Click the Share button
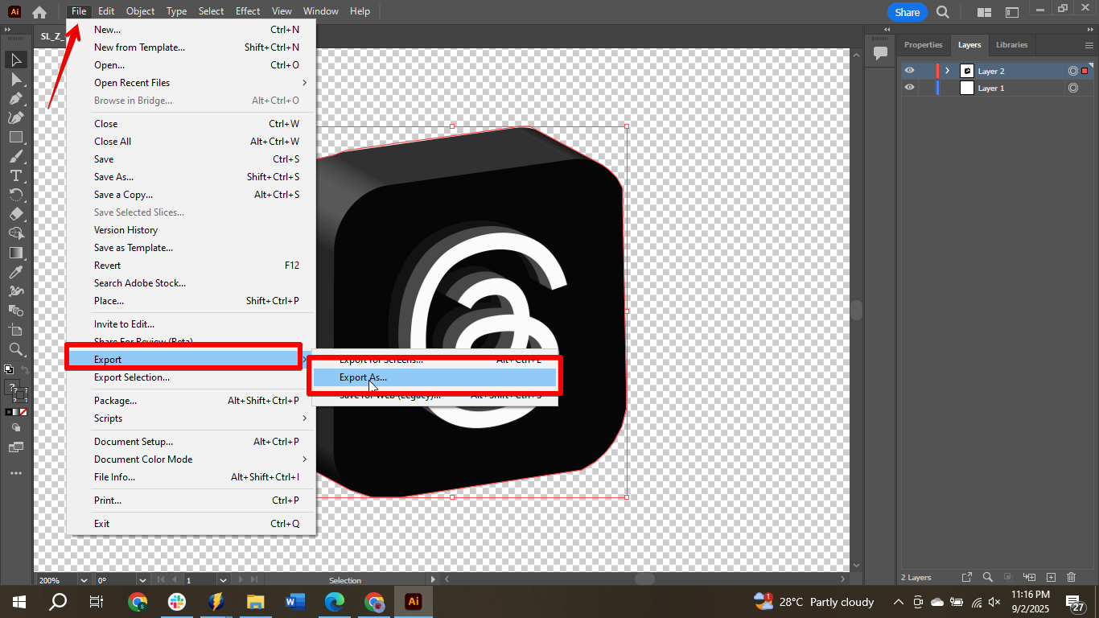This screenshot has width=1099, height=618. point(907,12)
